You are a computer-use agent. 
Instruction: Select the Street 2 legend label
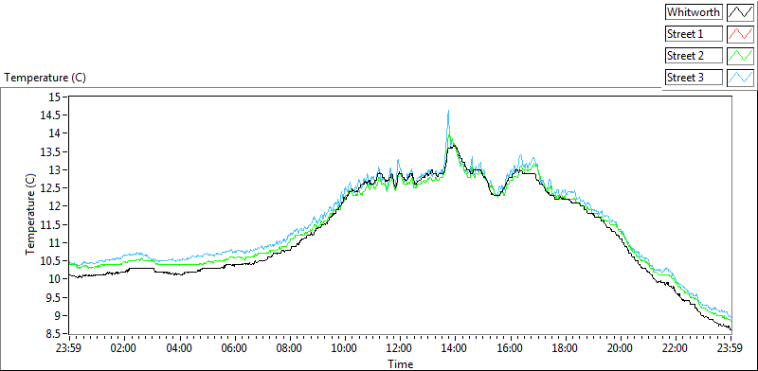point(694,56)
